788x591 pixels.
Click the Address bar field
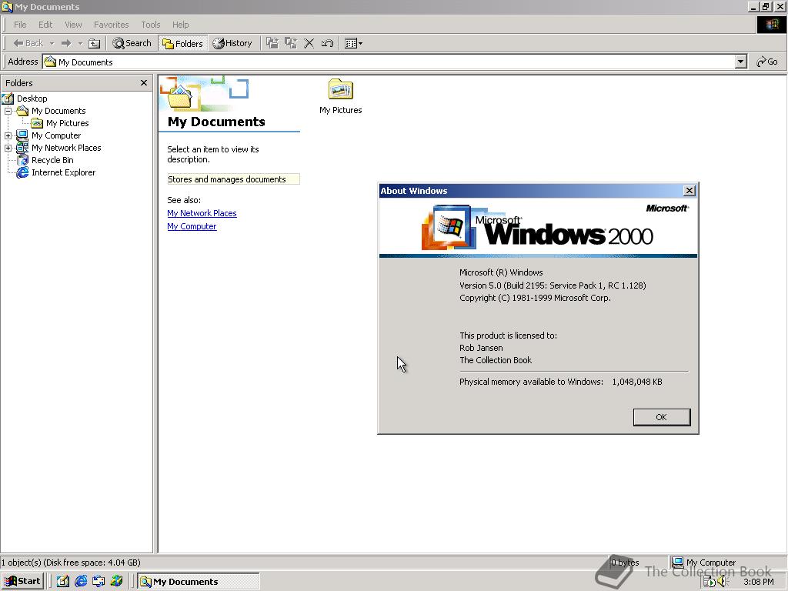389,62
